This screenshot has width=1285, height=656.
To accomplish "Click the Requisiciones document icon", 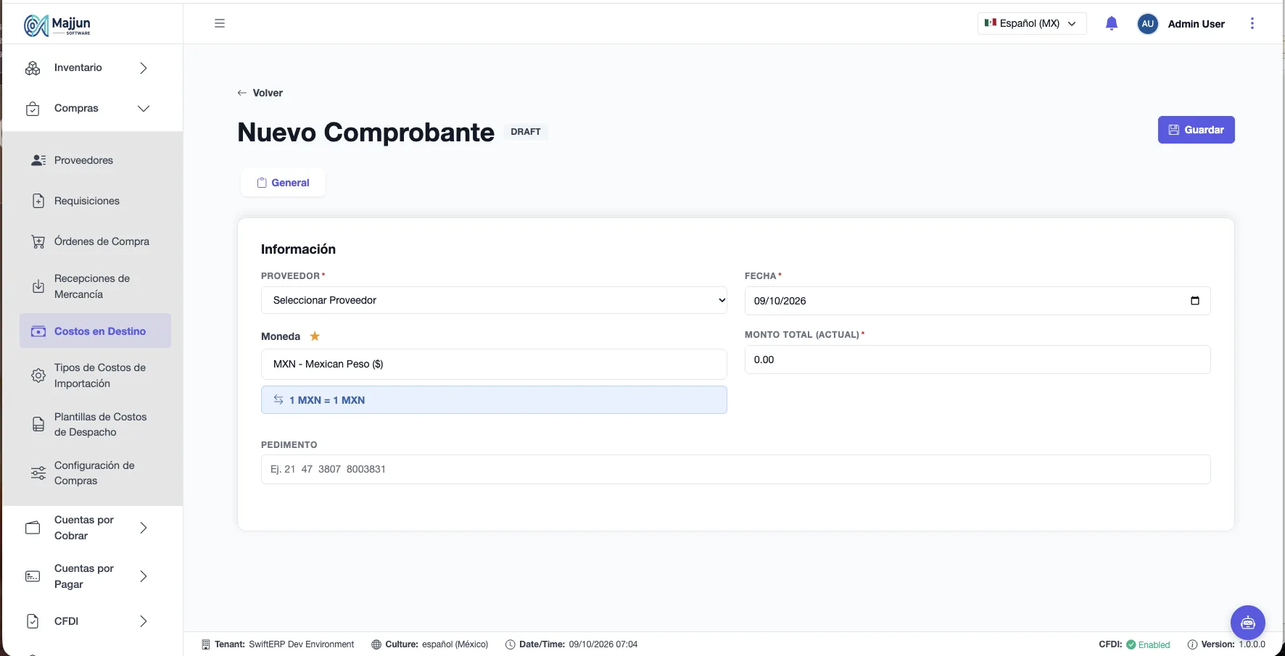I will click(x=38, y=201).
